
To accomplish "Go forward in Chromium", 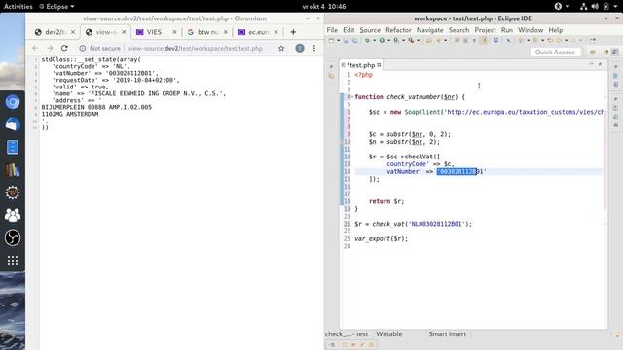I will pos(50,48).
